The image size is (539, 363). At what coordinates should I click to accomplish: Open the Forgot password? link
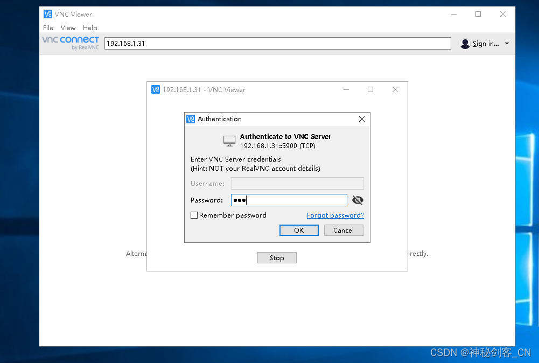pyautogui.click(x=335, y=215)
